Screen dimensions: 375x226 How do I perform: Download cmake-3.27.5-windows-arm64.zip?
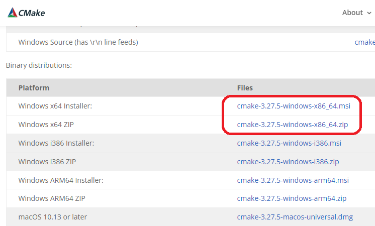point(292,198)
